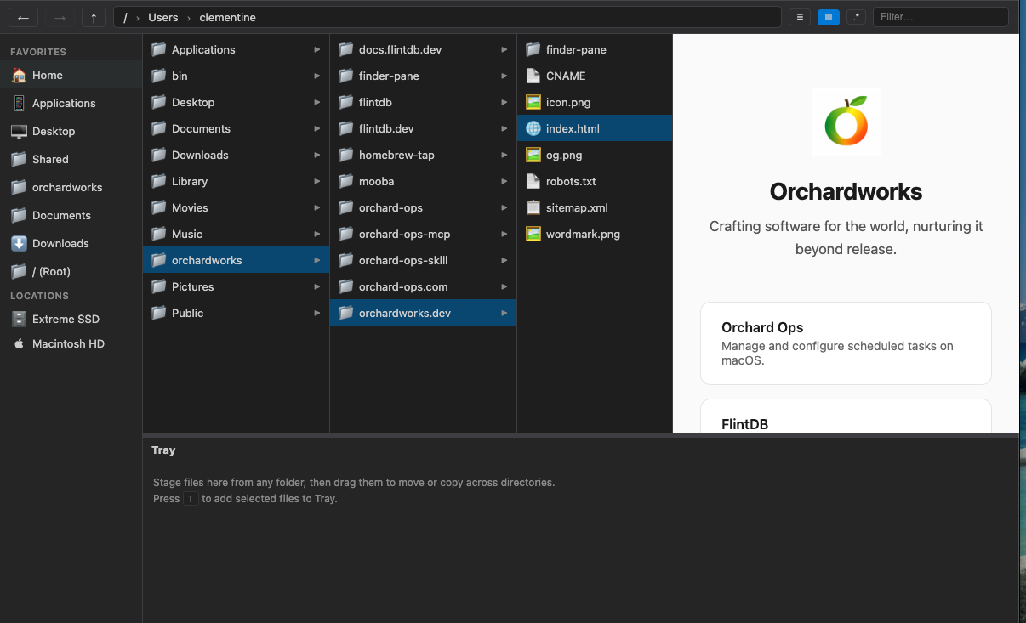Click Users in the path breadcrumb
The image size is (1026, 623).
coord(163,17)
